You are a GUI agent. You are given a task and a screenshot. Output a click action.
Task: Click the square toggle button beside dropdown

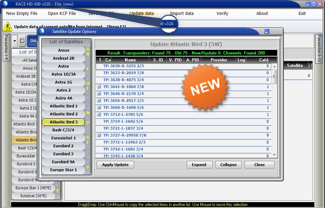pyautogui.click(x=22, y=41)
